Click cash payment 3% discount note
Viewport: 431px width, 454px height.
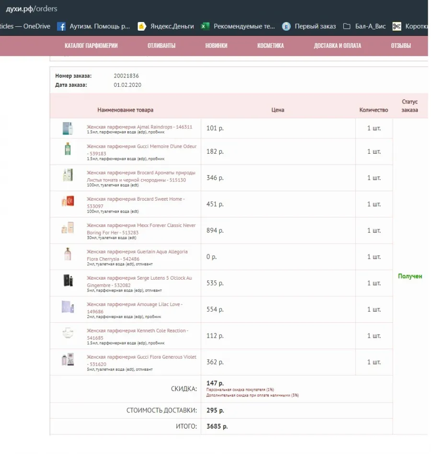(252, 395)
